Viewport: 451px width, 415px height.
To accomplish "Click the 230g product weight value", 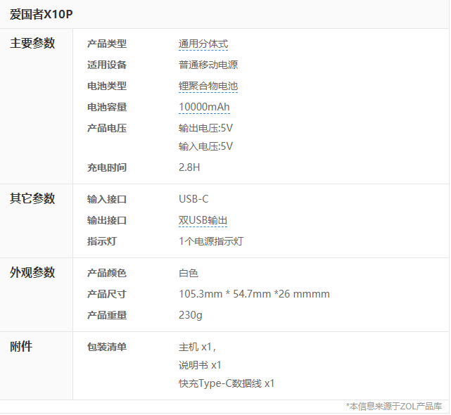I will (191, 315).
